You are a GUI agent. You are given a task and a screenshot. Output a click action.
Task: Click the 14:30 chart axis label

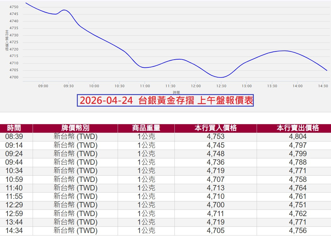[323, 86]
